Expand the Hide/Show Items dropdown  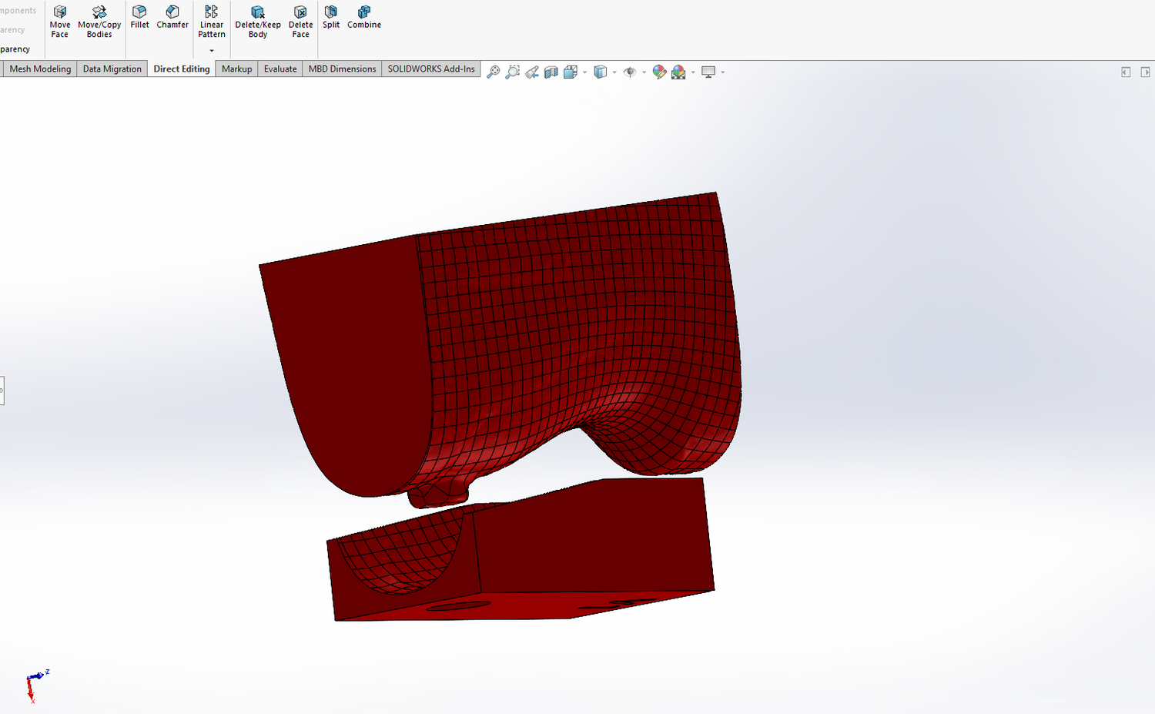tap(644, 72)
